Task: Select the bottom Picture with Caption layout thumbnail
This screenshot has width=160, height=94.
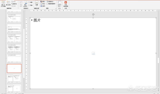Action: tap(14, 88)
